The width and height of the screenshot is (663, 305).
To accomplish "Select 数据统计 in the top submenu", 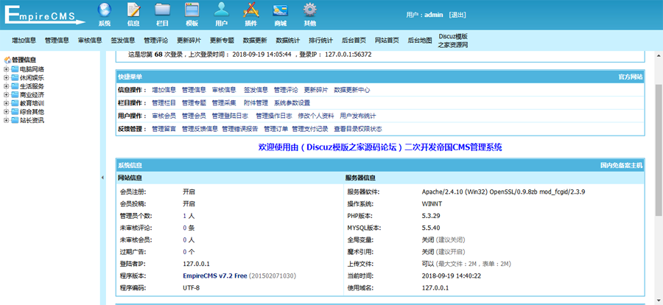I will click(x=287, y=41).
